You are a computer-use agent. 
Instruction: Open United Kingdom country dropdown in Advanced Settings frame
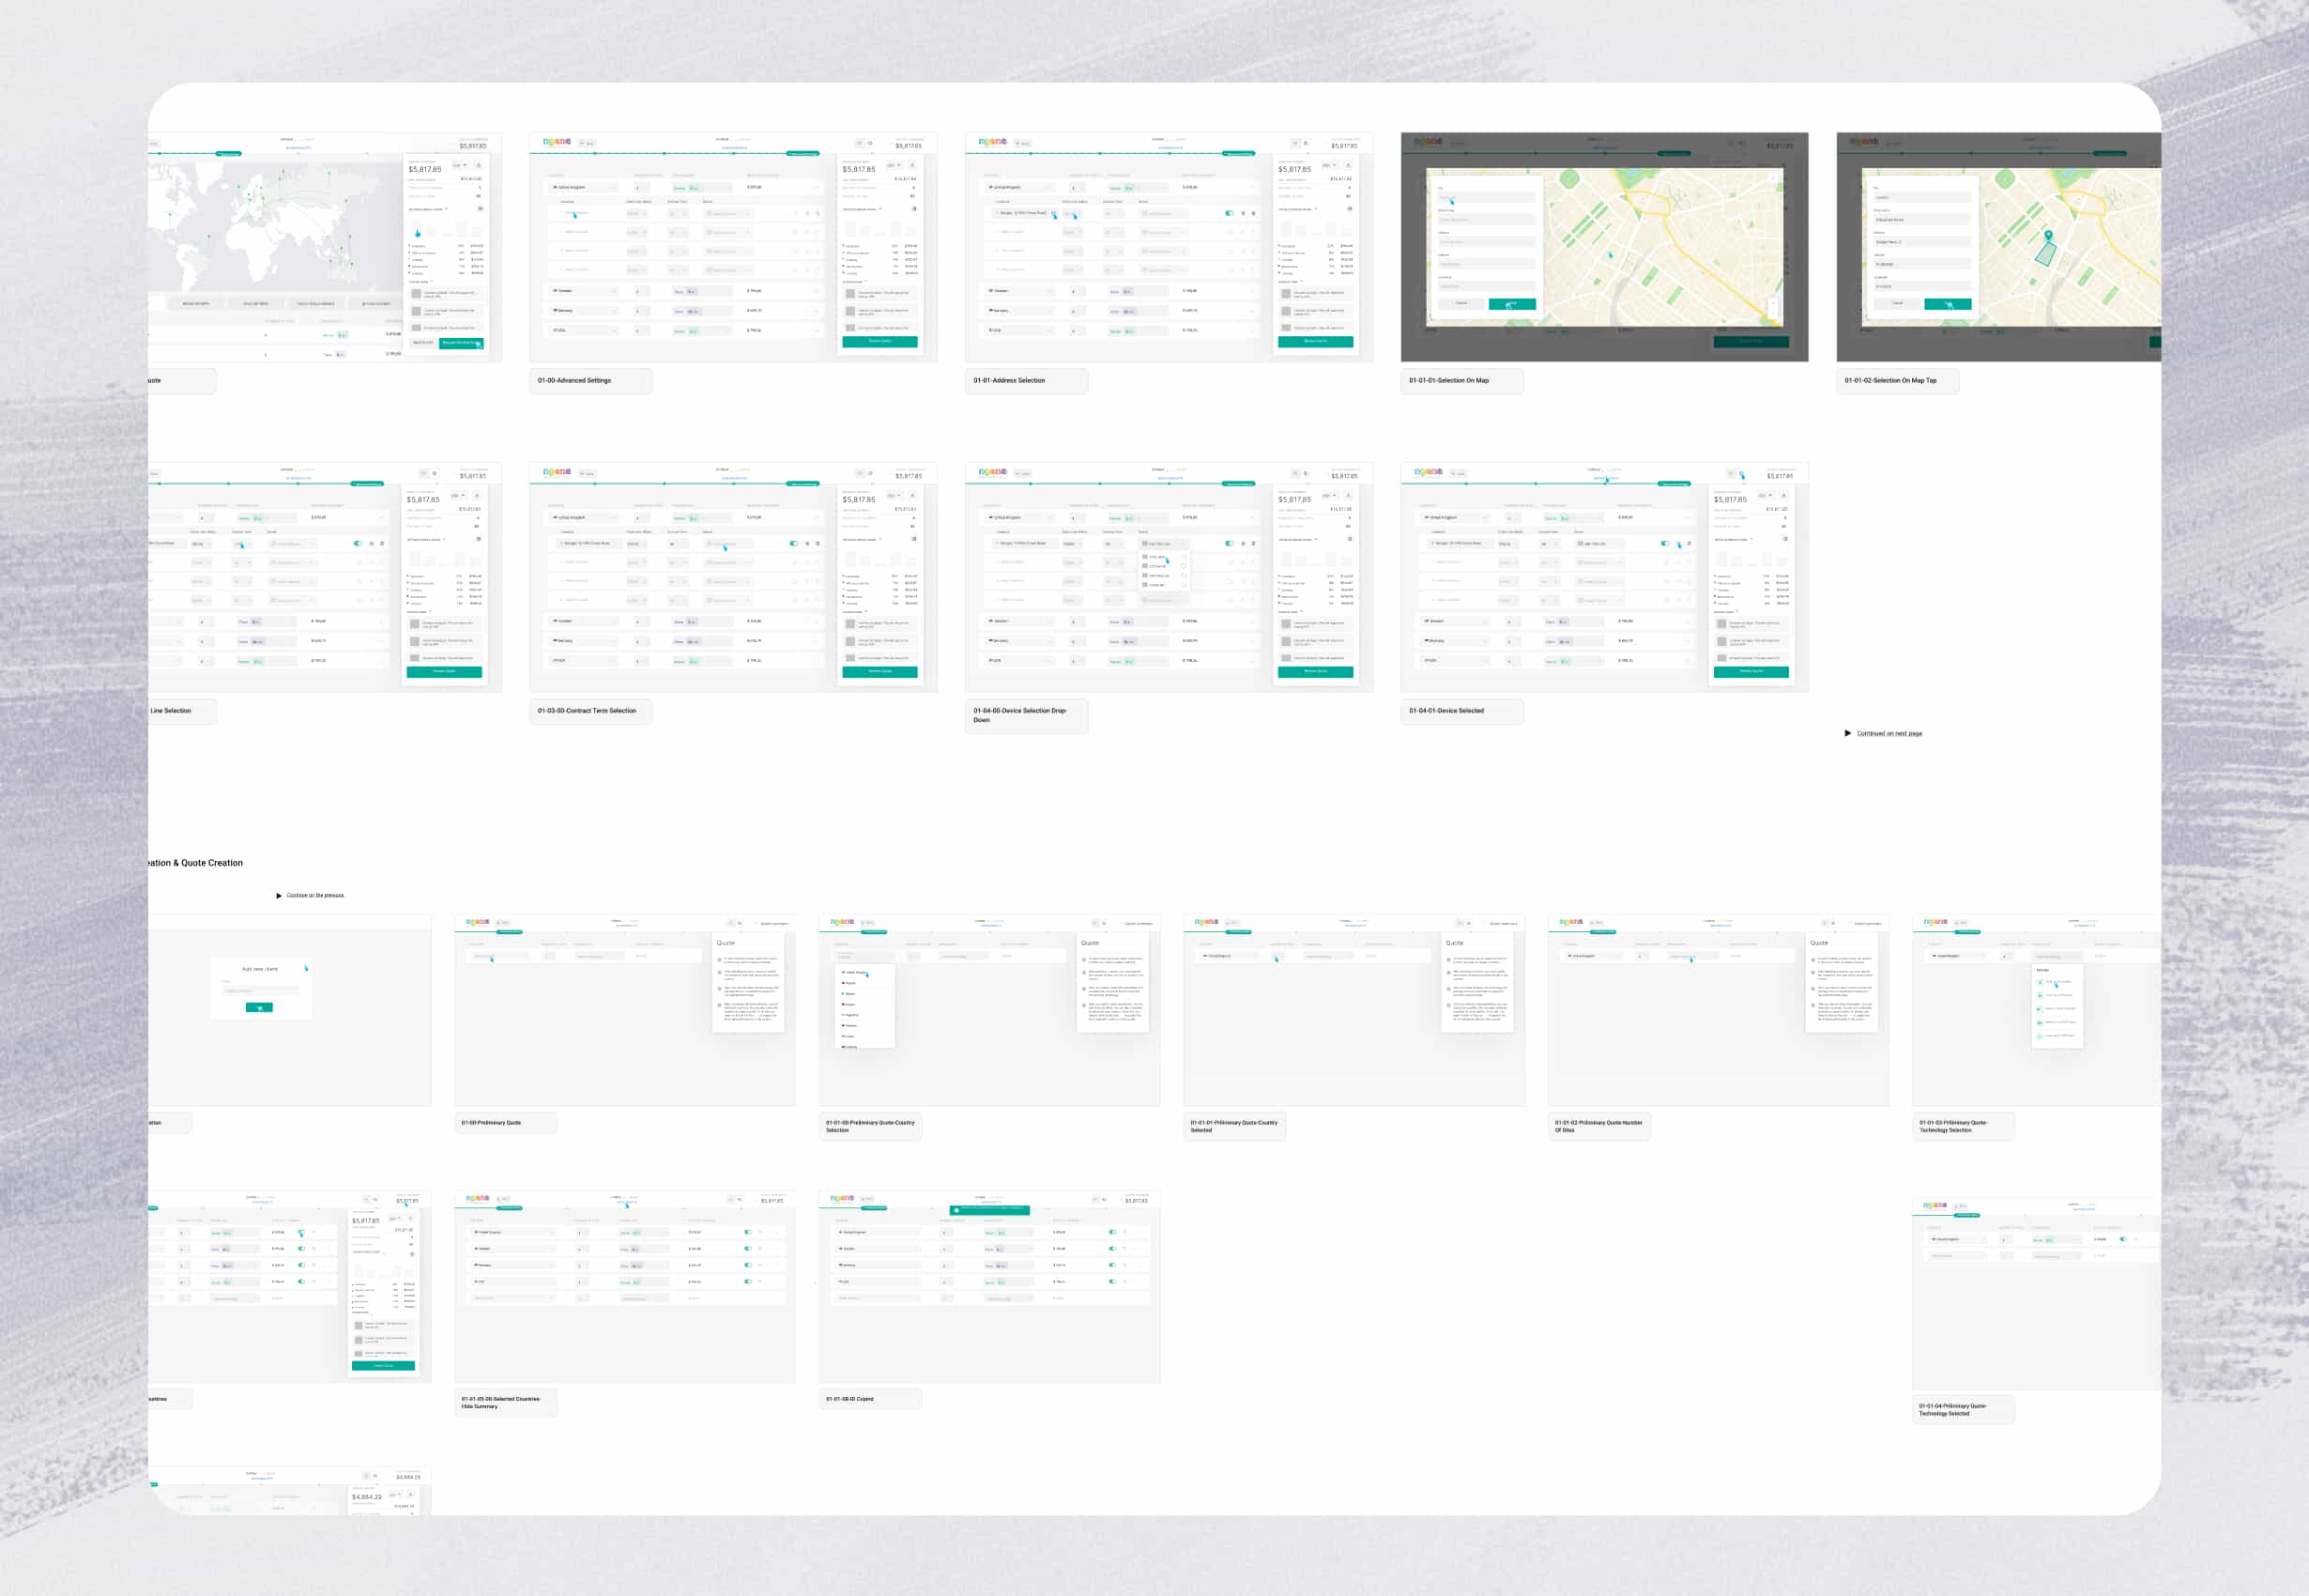[x=583, y=187]
